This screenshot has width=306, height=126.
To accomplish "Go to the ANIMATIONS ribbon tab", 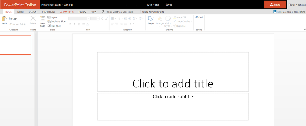I will (67, 12).
